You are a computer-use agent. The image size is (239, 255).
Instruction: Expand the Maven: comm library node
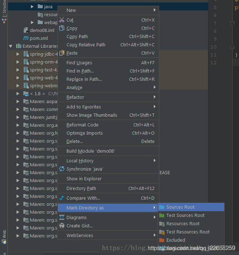[x=18, y=110]
